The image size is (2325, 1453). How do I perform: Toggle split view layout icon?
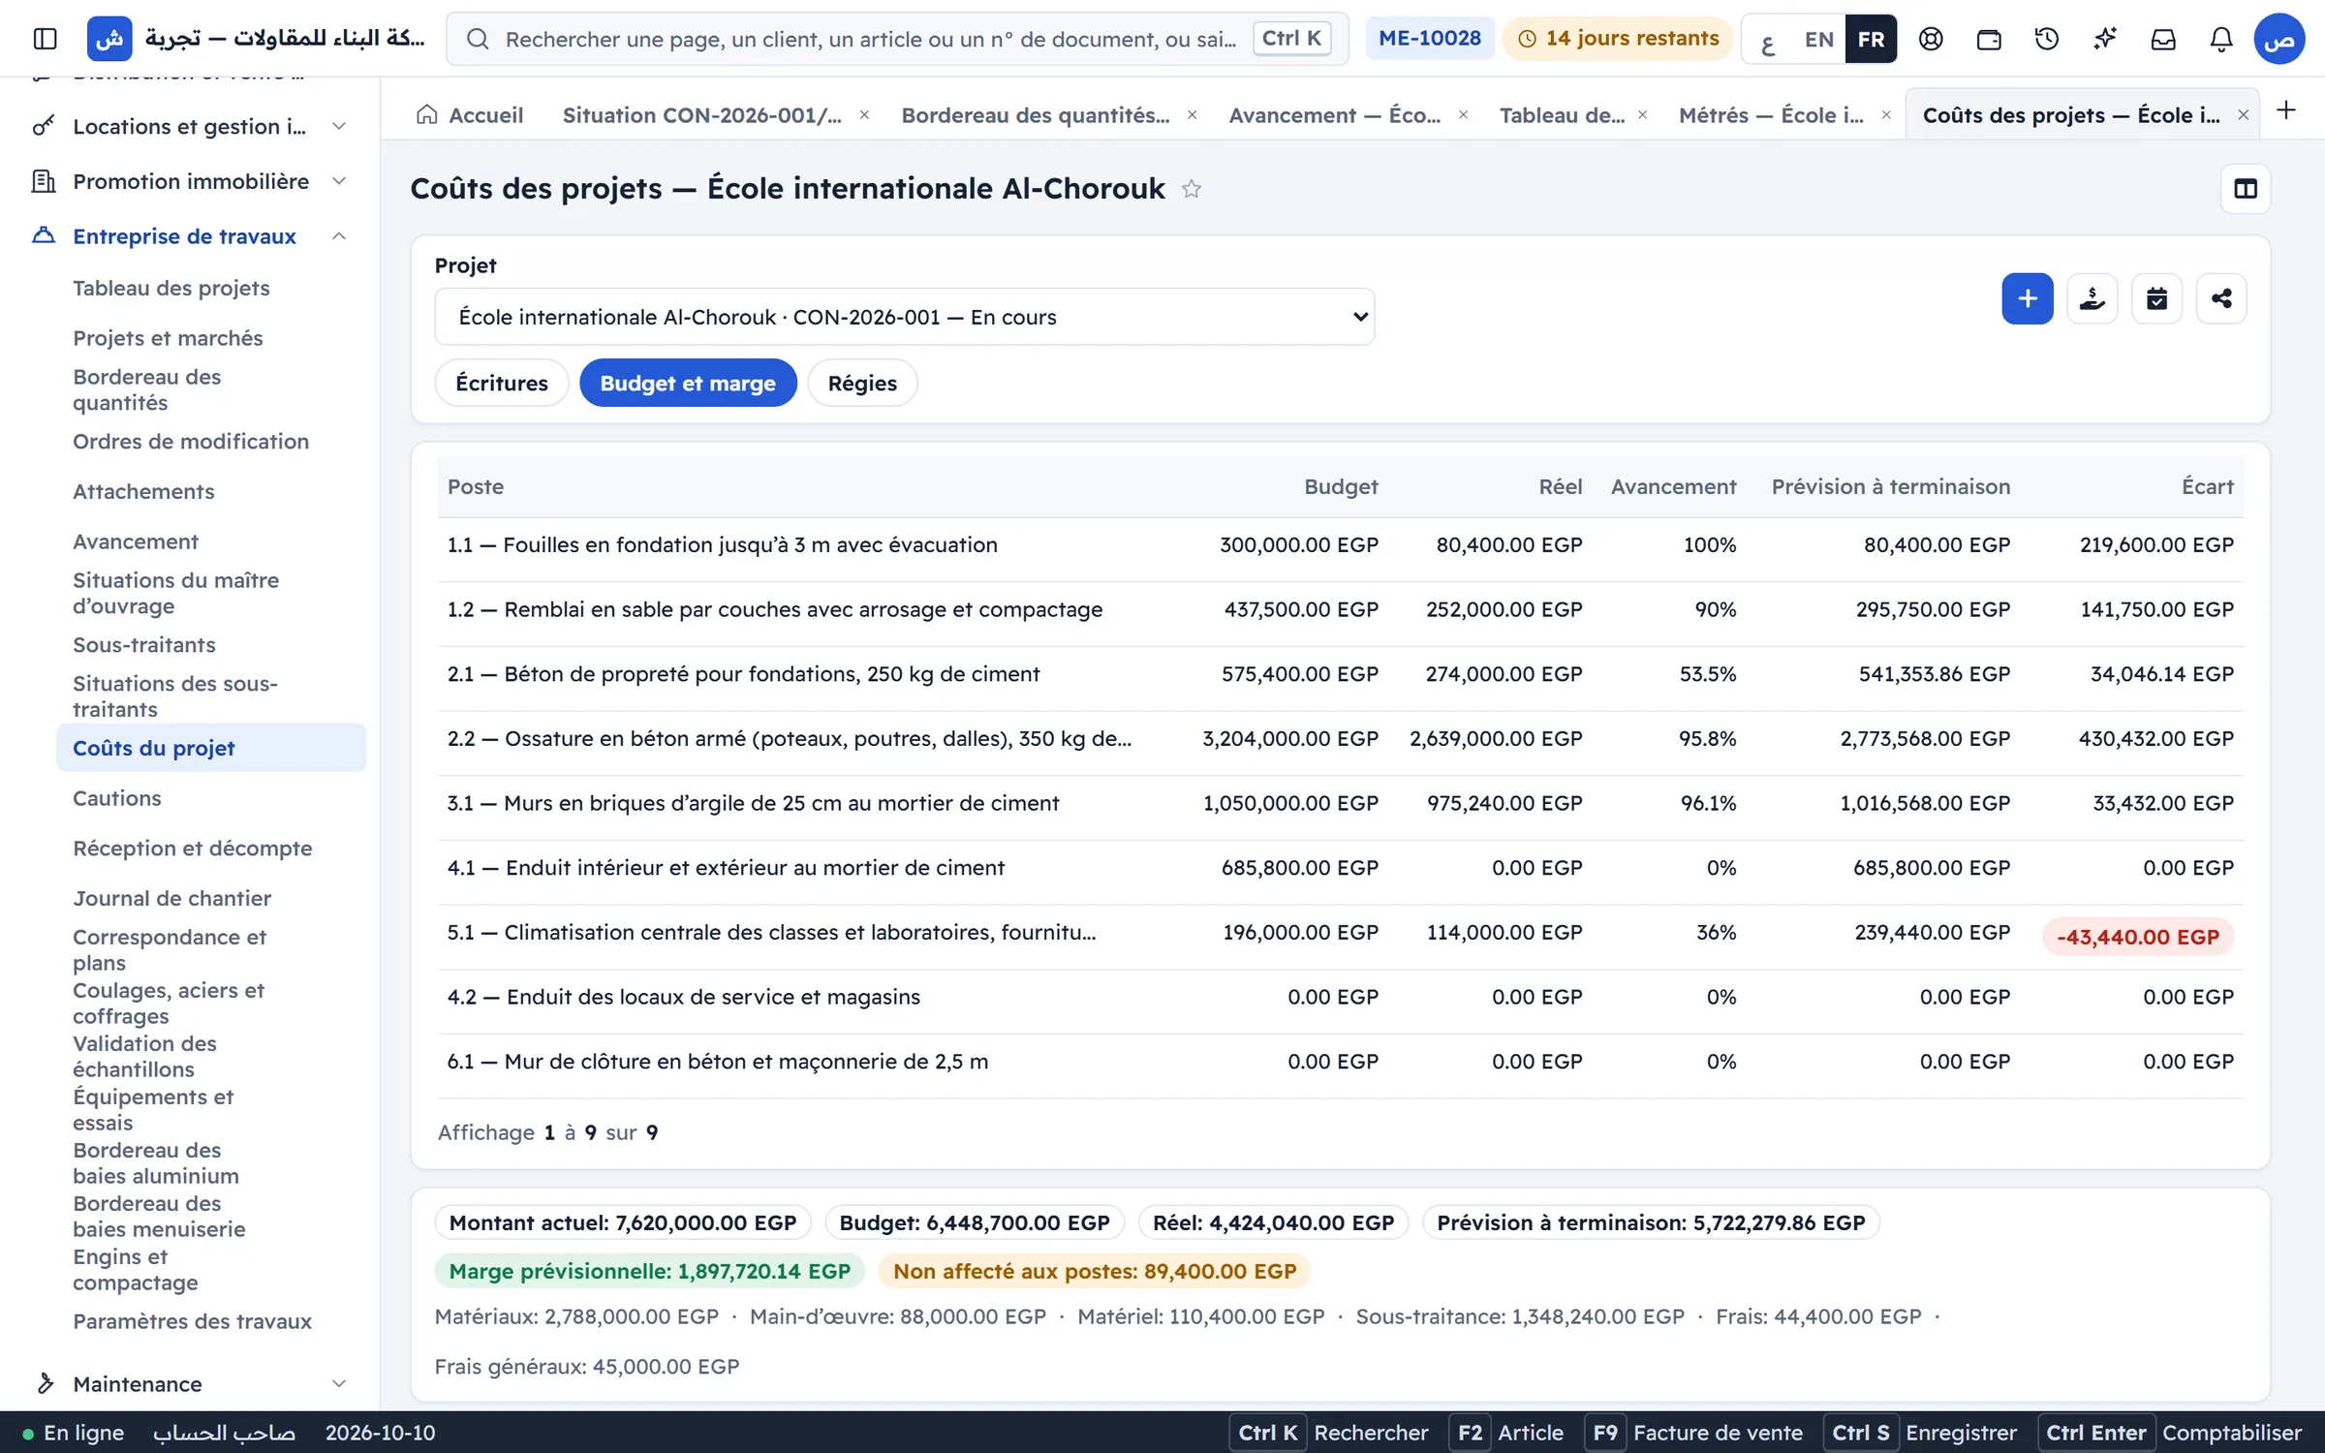(x=2246, y=189)
